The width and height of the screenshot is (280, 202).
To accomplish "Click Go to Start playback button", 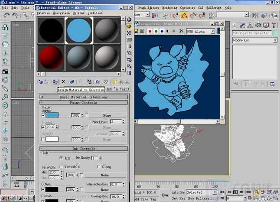I will point(222,192).
